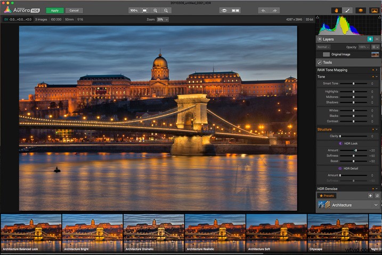
Task: Select the Hand pan tool
Action: pyautogui.click(x=336, y=11)
